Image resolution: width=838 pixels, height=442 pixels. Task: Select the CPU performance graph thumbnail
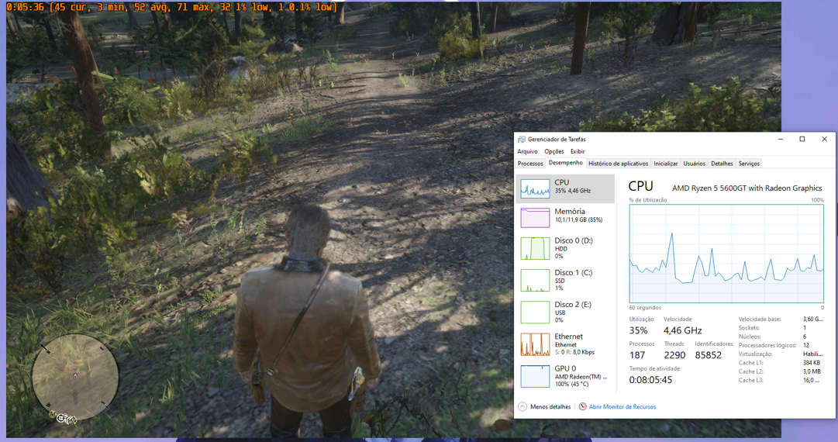[535, 188]
